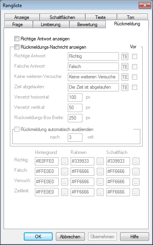153x245 pixels.
Task: Click the TE button next to Richtige Antwort
Action: 125,57
